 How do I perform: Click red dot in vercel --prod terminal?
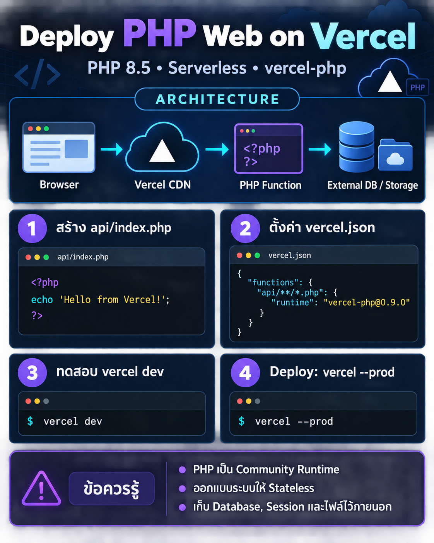(x=240, y=401)
